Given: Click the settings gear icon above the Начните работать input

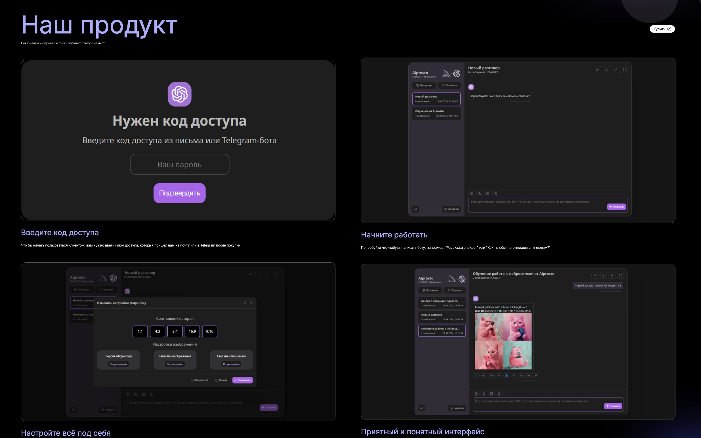Looking at the screenshot, I should (471, 193).
